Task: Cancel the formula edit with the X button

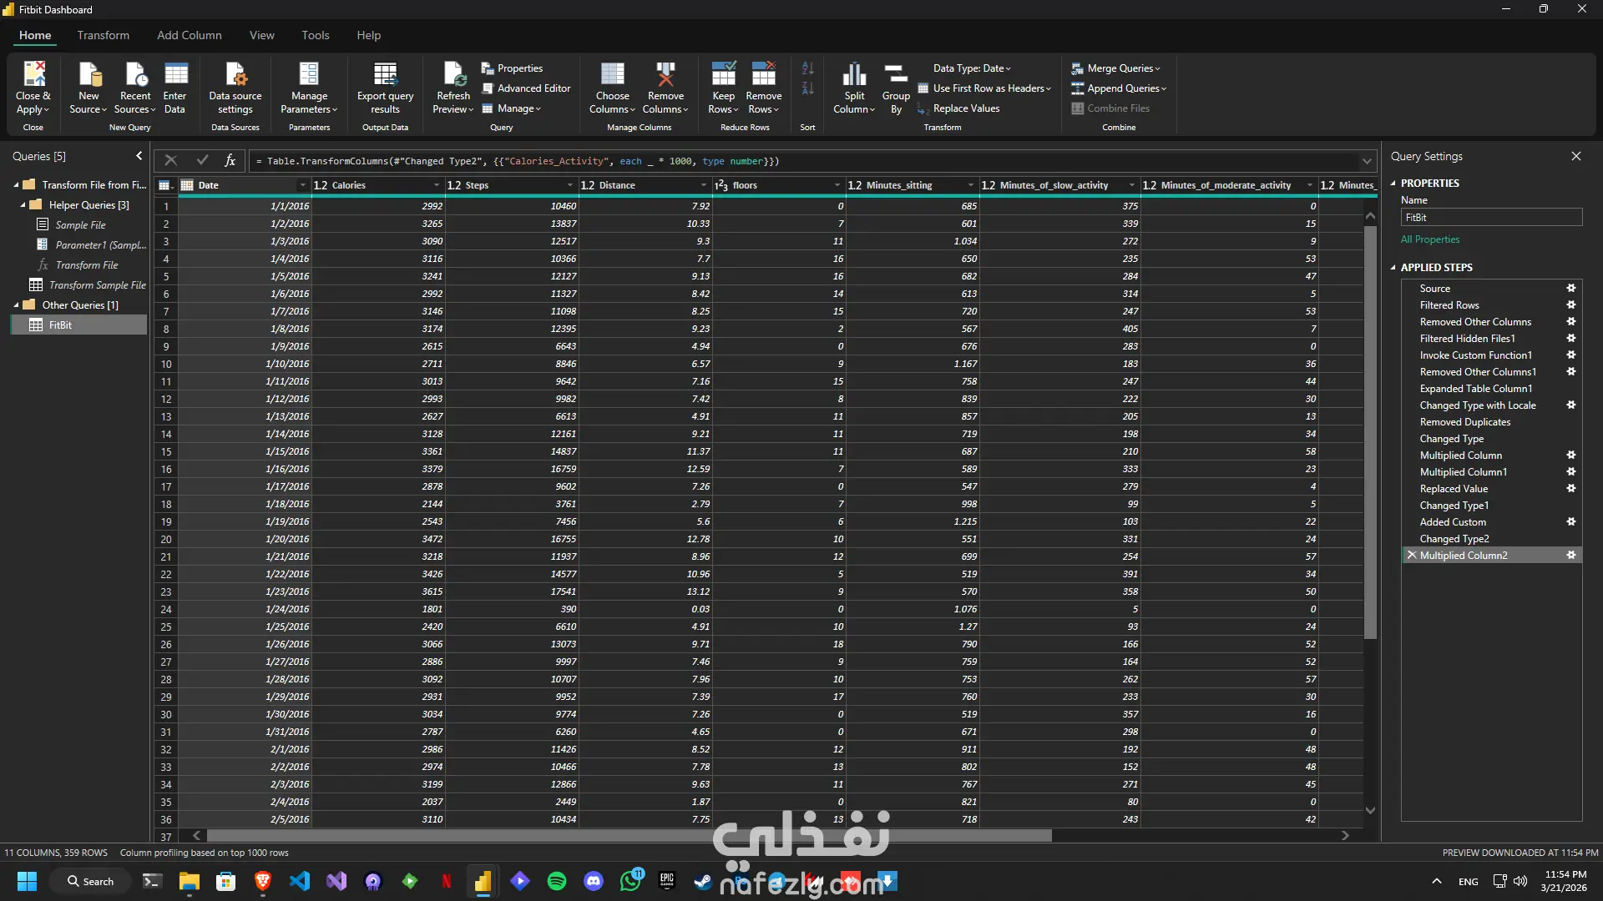Action: [170, 161]
